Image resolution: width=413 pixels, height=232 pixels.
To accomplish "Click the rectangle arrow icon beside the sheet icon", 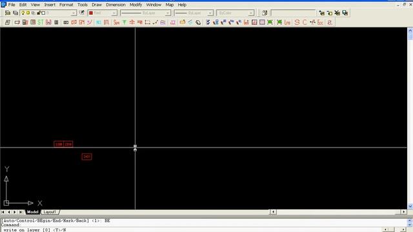I will point(17,23).
